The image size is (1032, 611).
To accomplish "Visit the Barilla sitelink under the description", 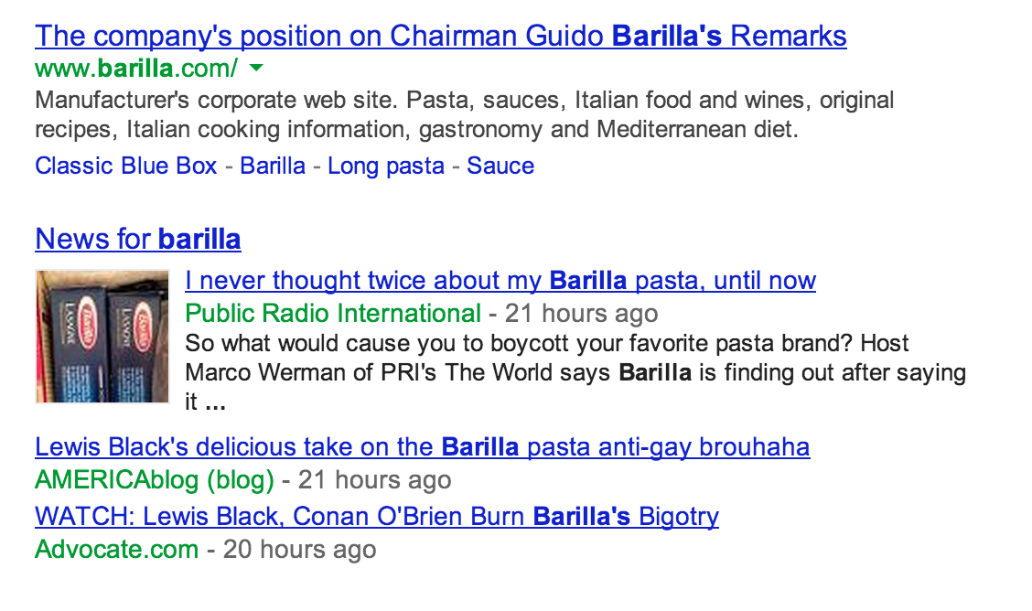I will (273, 166).
